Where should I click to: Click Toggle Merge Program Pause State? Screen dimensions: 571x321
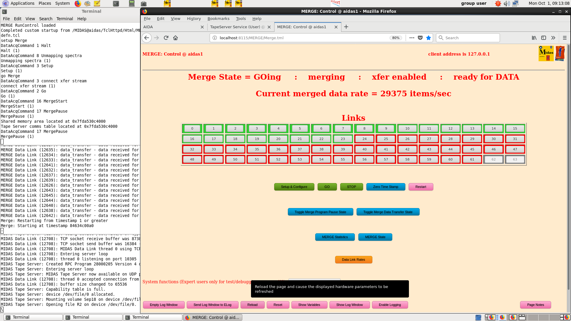321,212
